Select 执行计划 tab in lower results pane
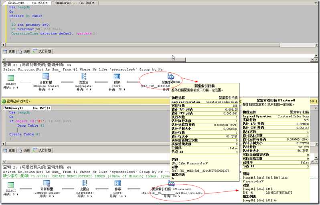 pyautogui.click(x=43, y=151)
